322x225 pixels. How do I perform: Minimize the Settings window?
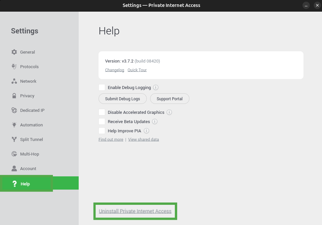point(306,5)
